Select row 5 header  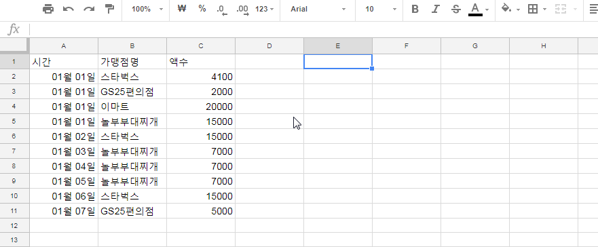pyautogui.click(x=14, y=121)
